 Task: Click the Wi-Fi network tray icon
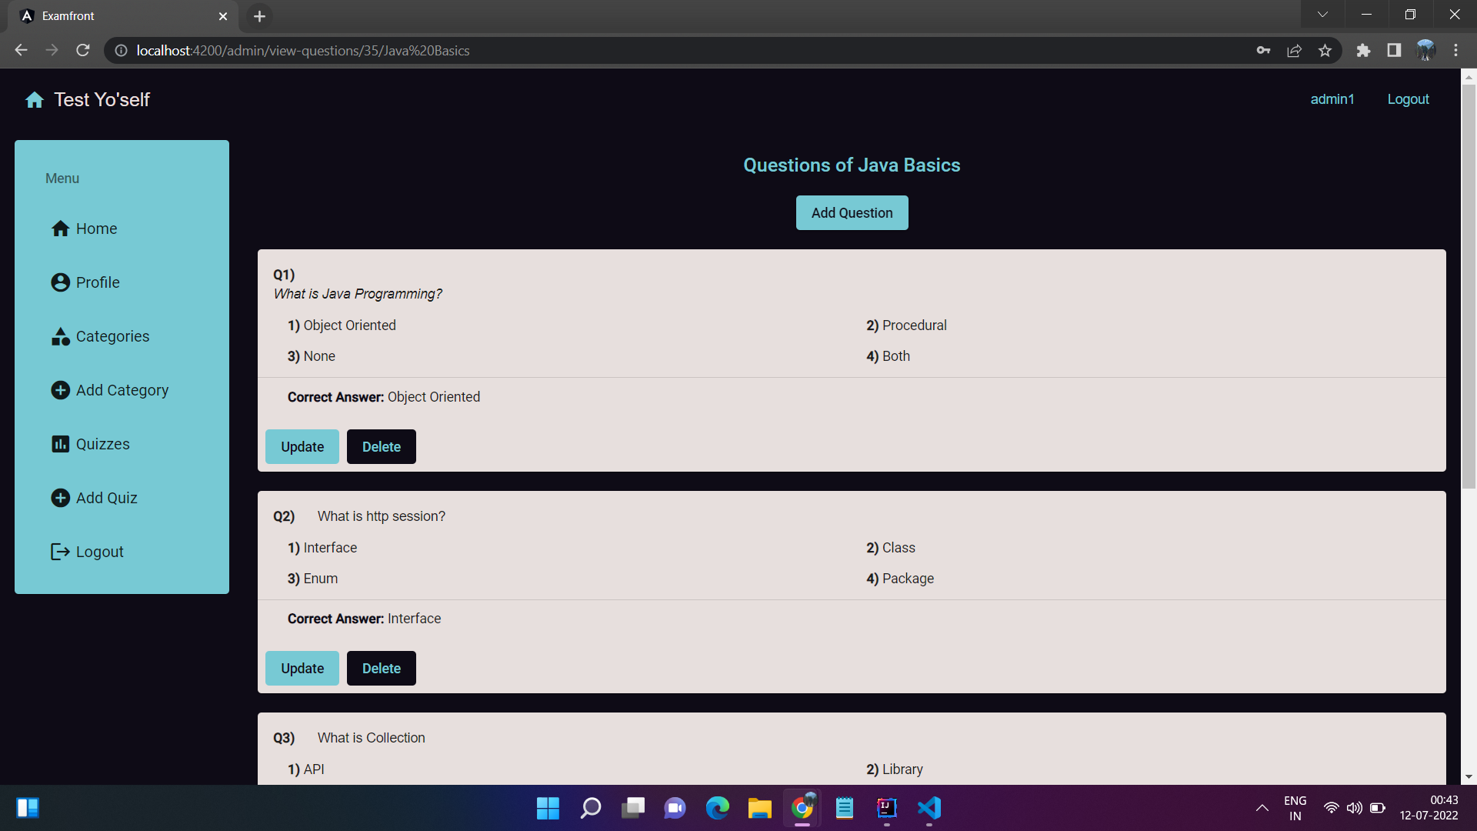[x=1331, y=808]
